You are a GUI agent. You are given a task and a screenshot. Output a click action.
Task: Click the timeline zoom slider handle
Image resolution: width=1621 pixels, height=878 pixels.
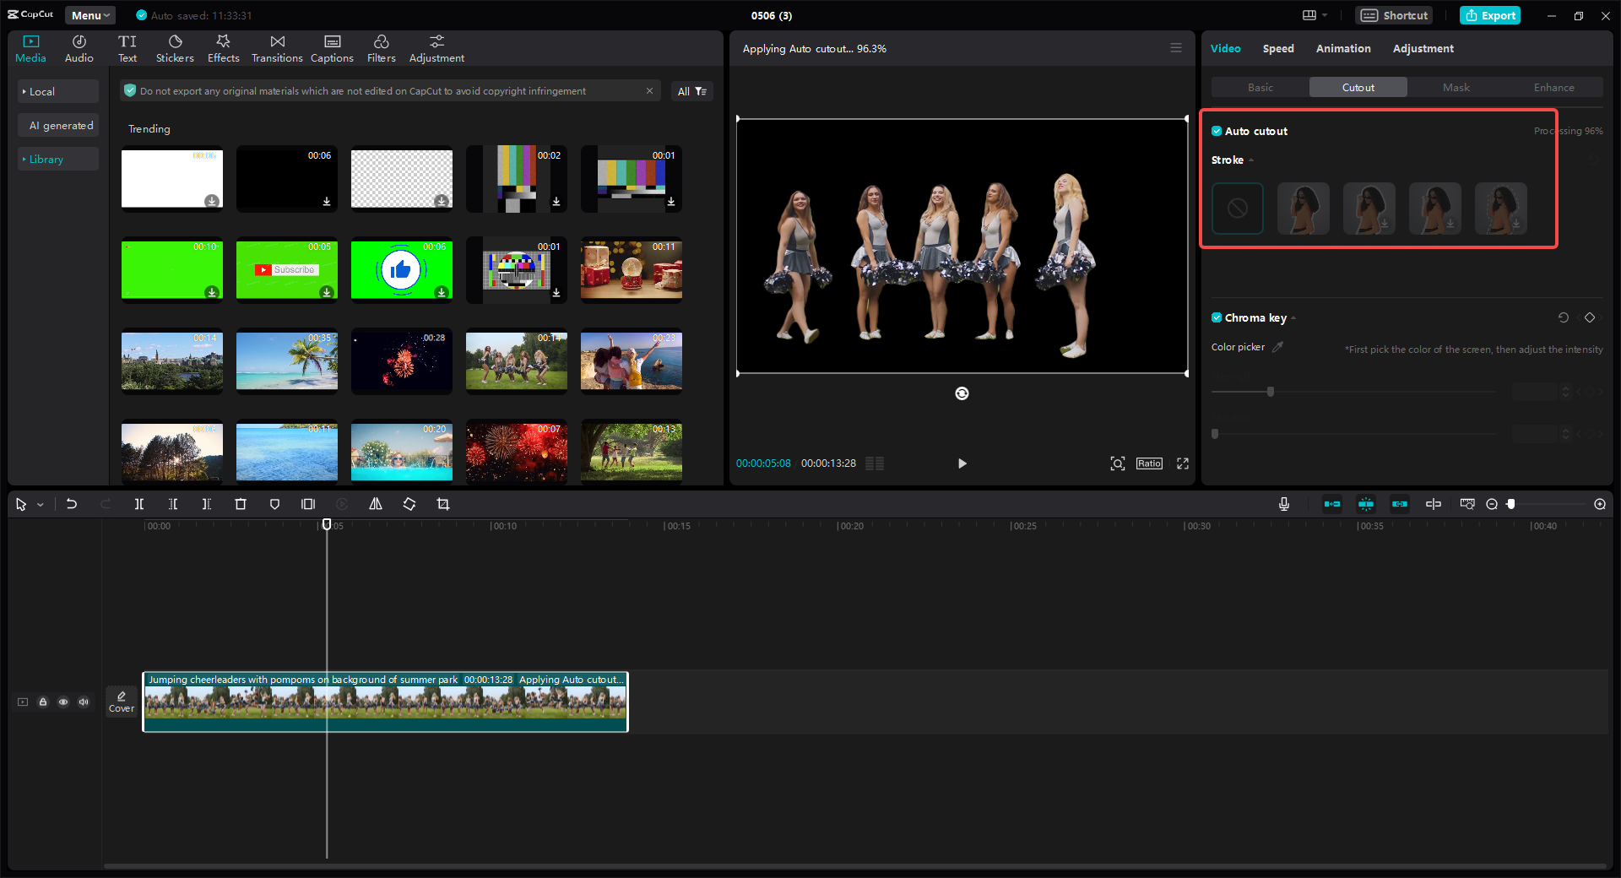pyautogui.click(x=1511, y=504)
